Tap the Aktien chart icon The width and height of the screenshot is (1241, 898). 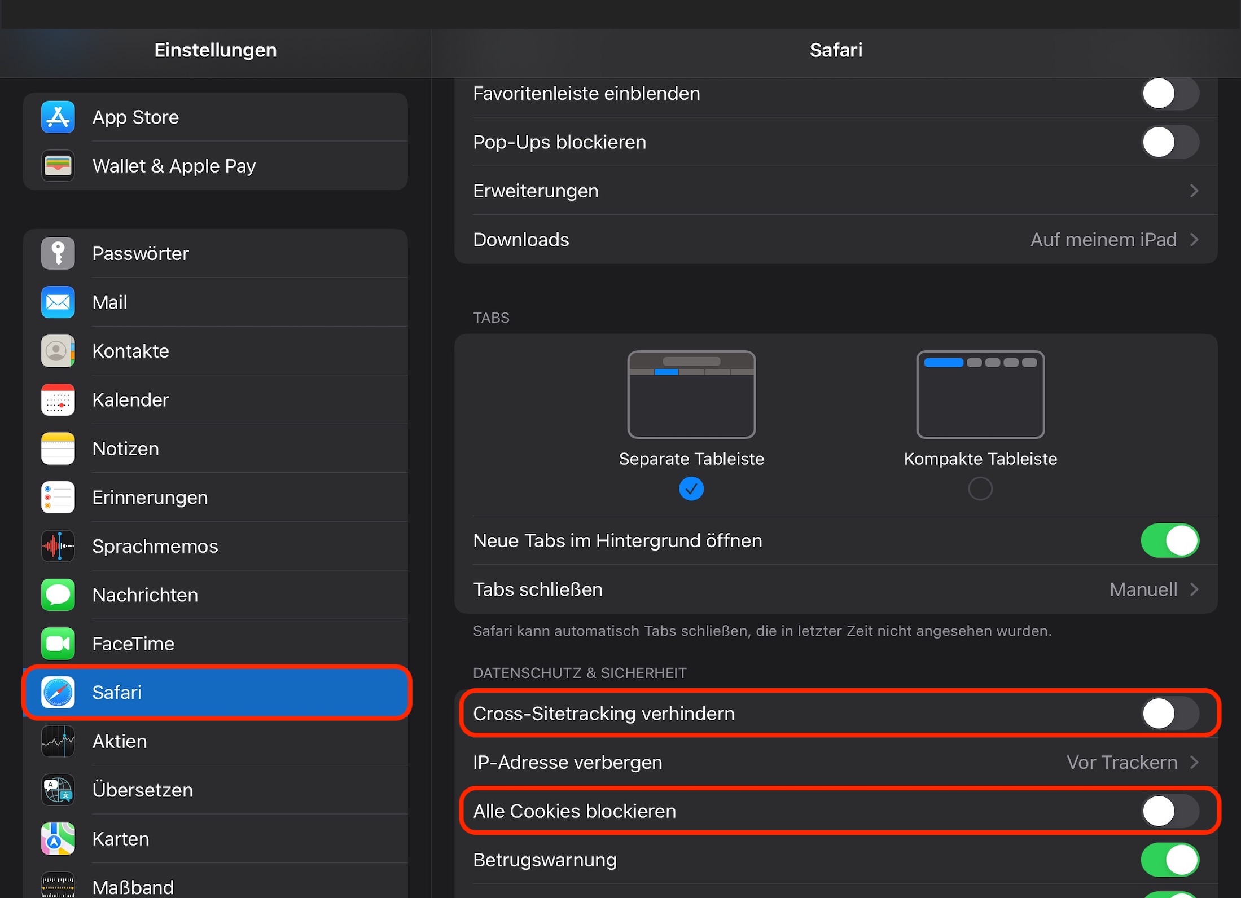pyautogui.click(x=58, y=741)
